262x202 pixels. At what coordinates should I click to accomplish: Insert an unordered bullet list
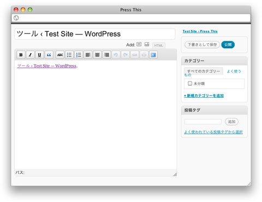click(69, 55)
